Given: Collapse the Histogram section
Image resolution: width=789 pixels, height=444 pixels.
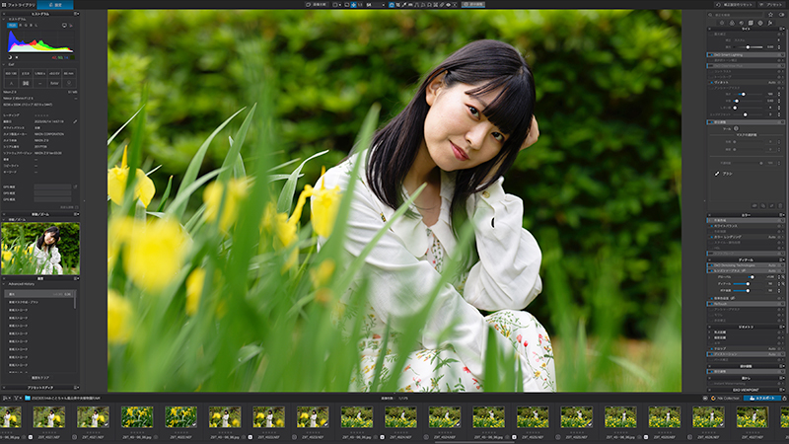Looking at the screenshot, I should click(4, 19).
